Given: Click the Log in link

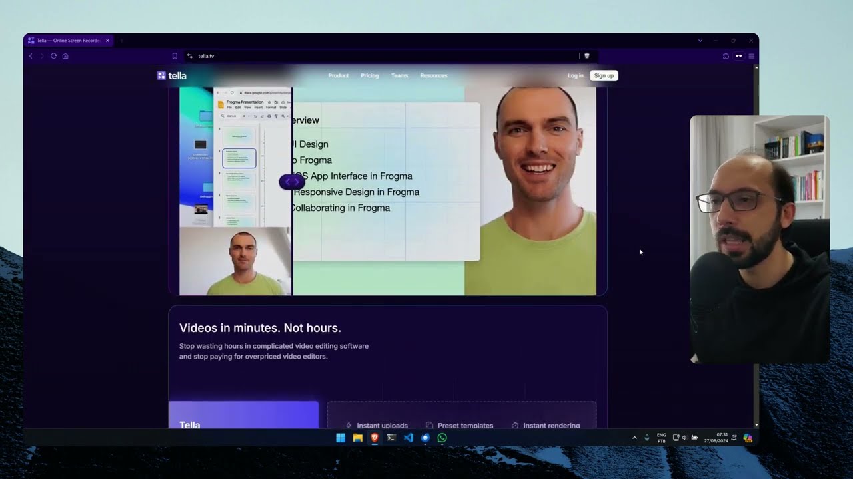Looking at the screenshot, I should pos(576,75).
